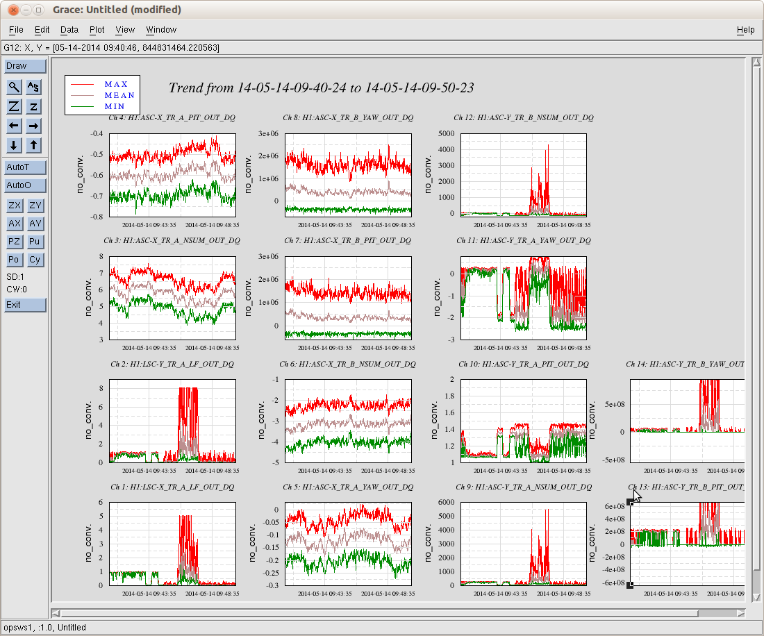Open the Help menu

point(745,30)
